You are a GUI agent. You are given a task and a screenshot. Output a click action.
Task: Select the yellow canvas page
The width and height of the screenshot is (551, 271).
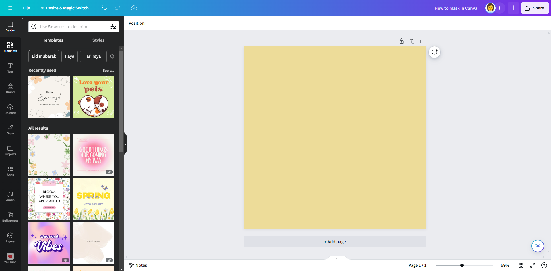tap(335, 138)
